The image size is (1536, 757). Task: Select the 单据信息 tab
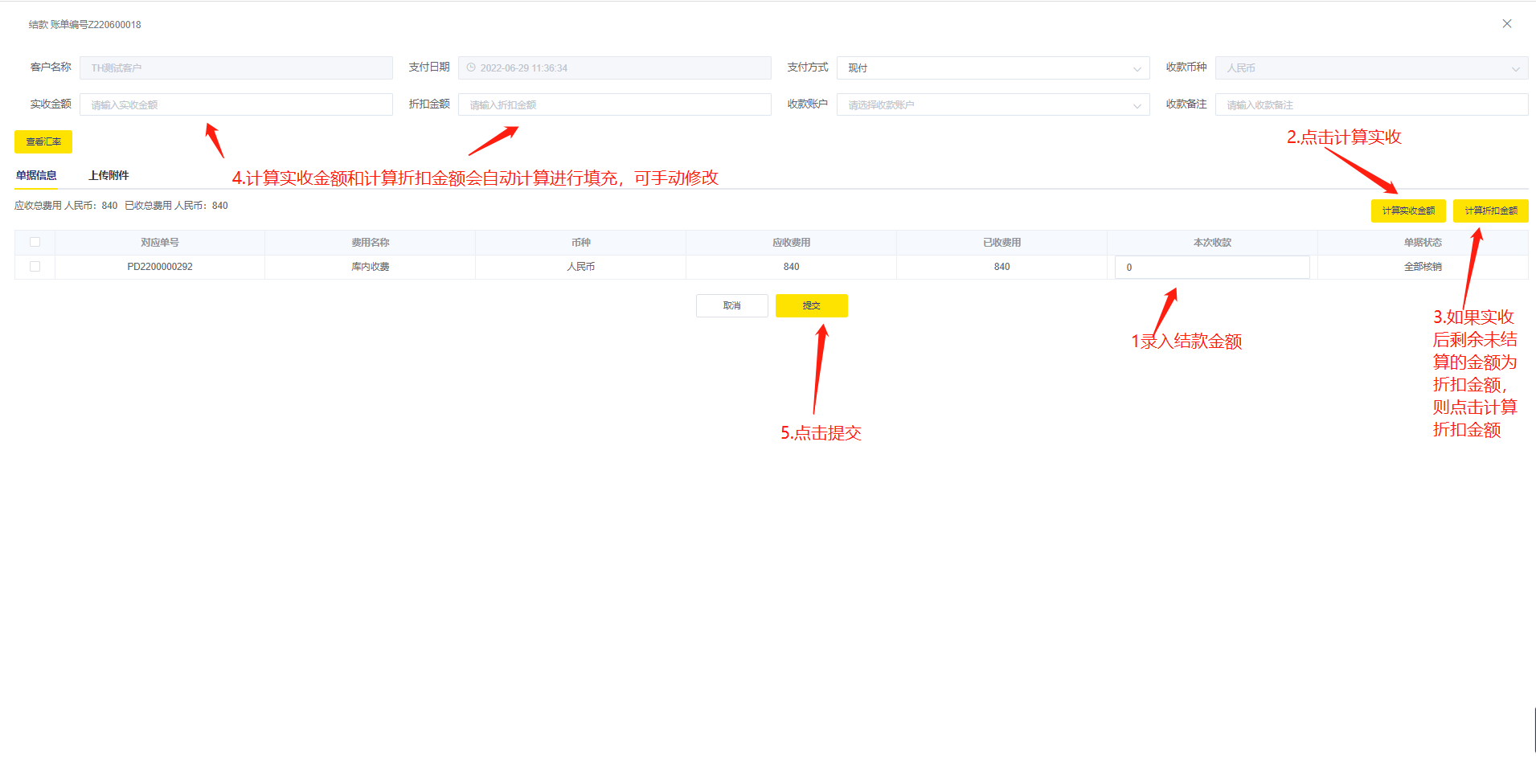pyautogui.click(x=36, y=175)
